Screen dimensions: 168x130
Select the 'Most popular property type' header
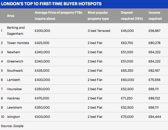point(98,16)
